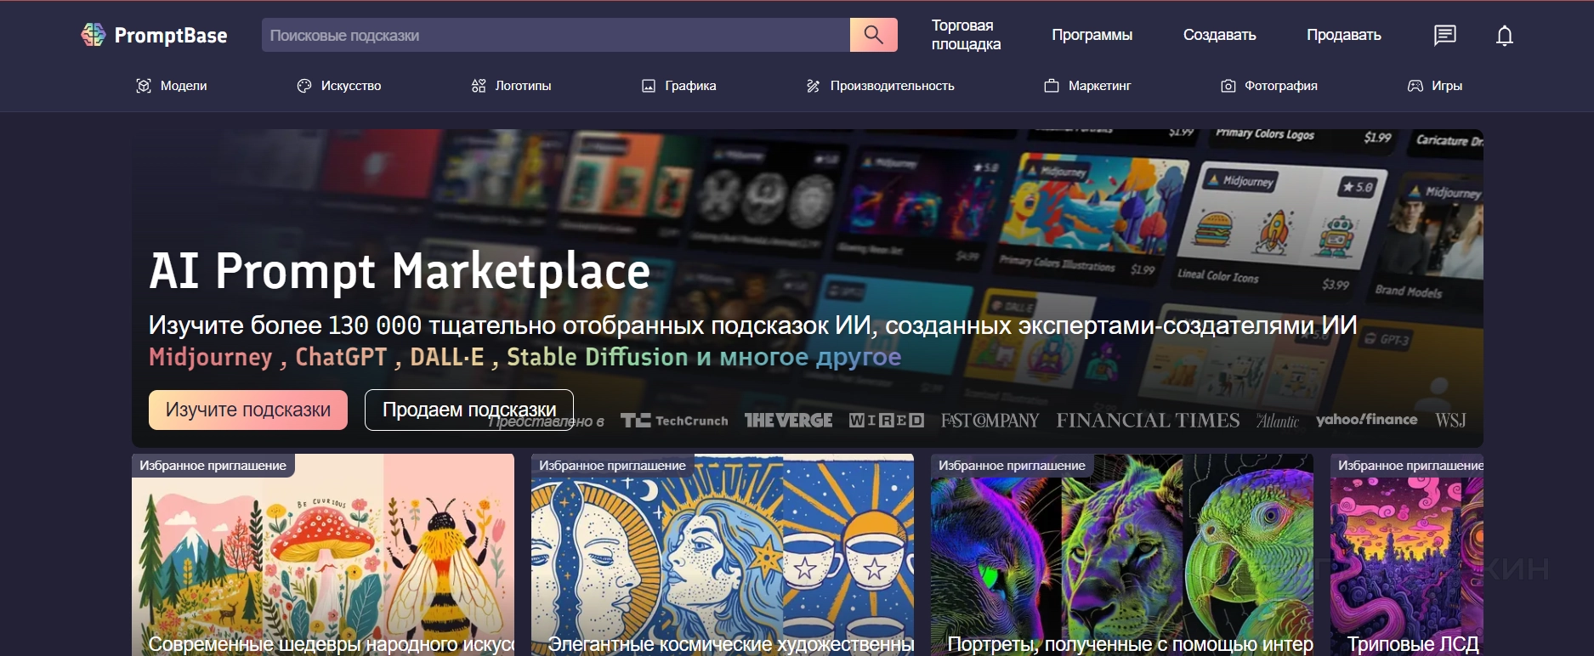The width and height of the screenshot is (1594, 656).
Task: Open the 'Триповые ЛСД' prompt card
Action: point(1407,555)
